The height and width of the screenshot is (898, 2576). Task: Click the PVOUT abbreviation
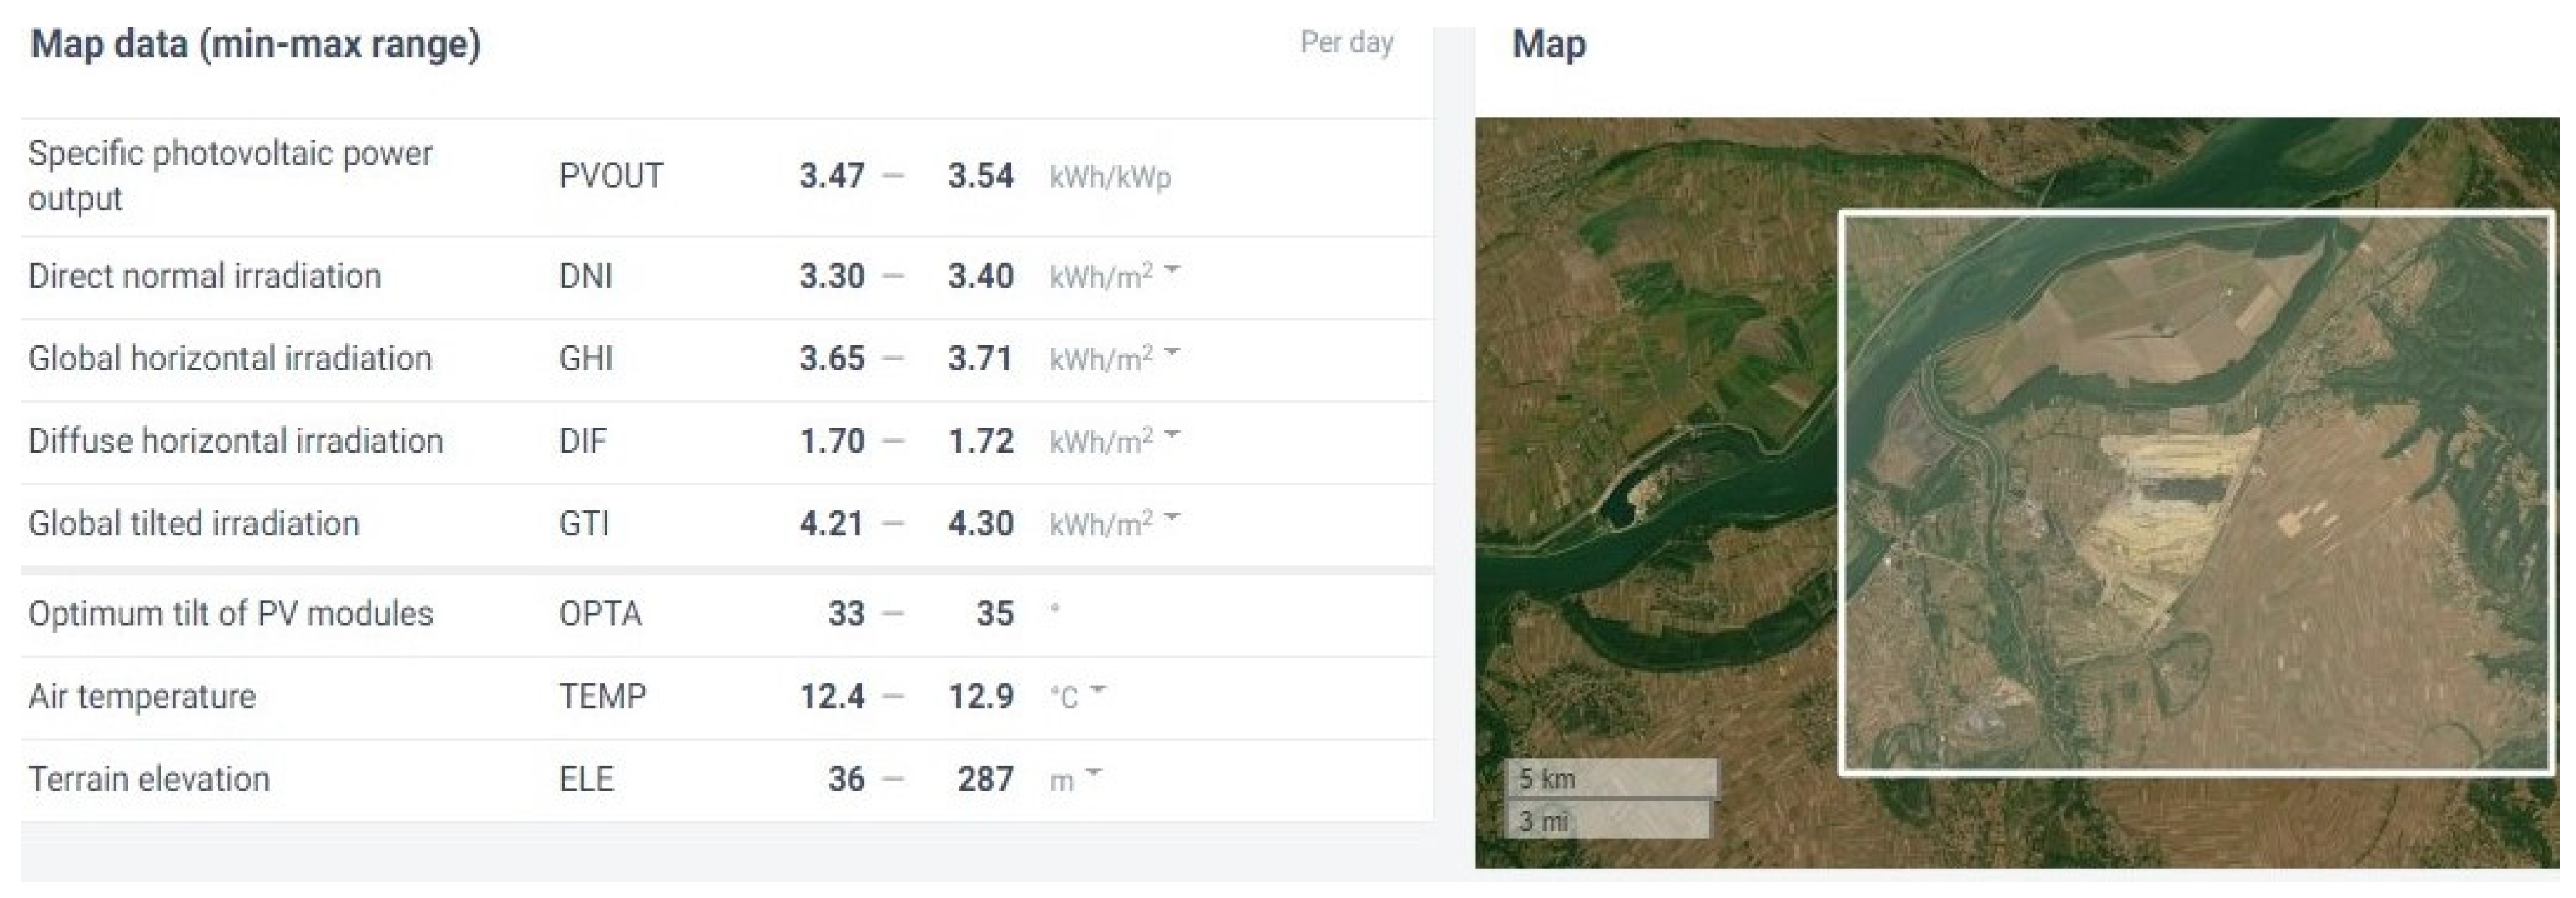tap(610, 176)
